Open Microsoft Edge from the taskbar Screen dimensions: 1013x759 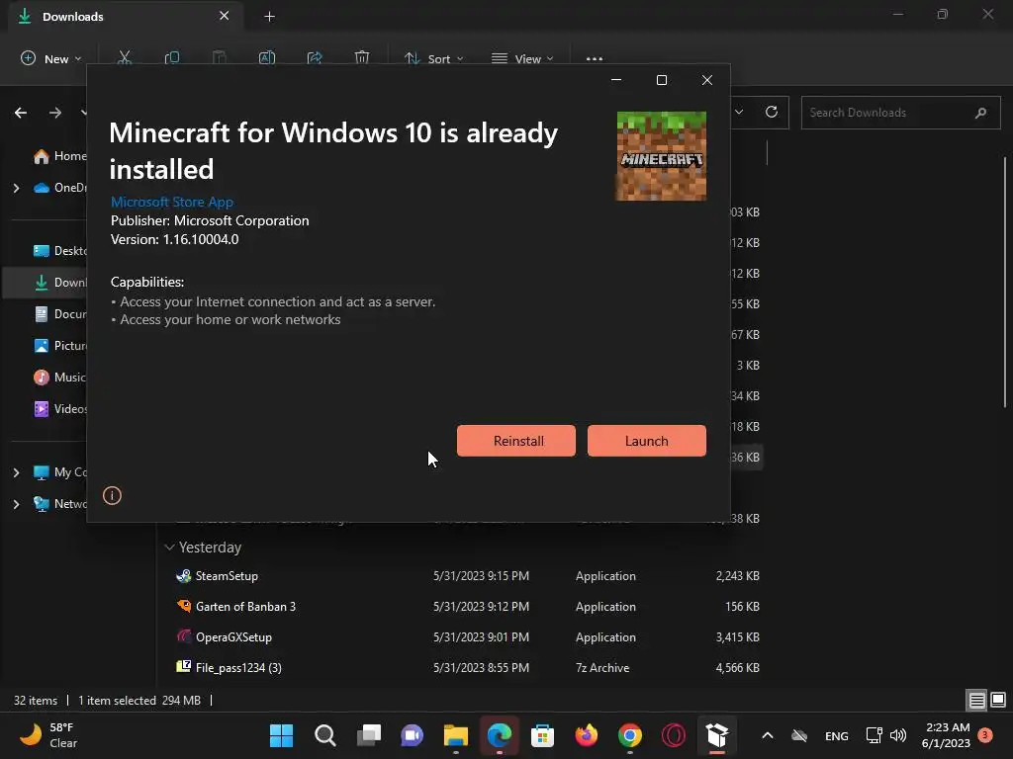pos(500,735)
